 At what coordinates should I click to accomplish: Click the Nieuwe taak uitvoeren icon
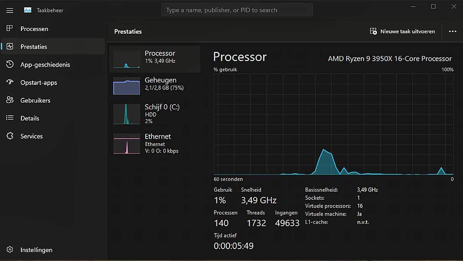click(373, 31)
